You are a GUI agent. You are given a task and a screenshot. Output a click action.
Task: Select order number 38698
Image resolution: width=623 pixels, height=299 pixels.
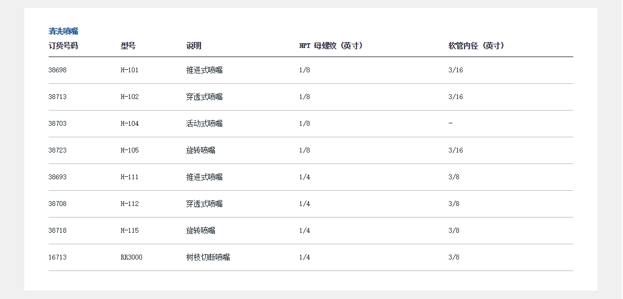(x=58, y=70)
